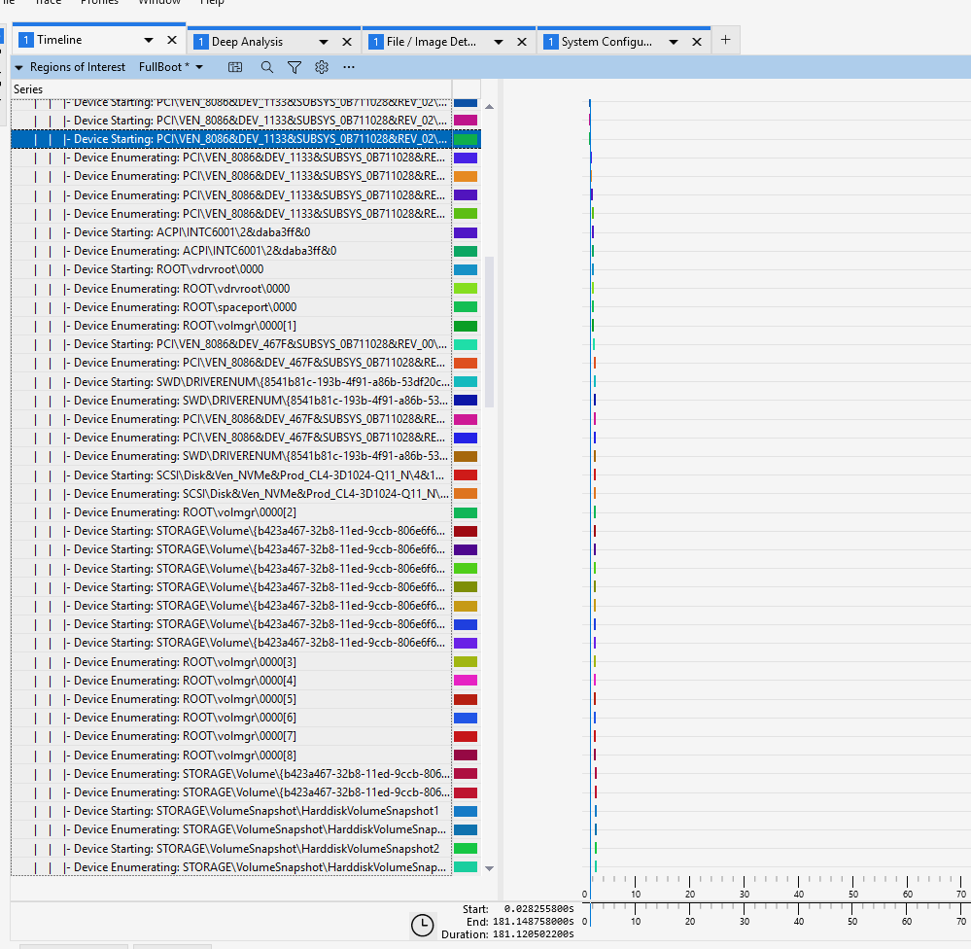
Task: Open the Profiles menu
Action: (x=99, y=3)
